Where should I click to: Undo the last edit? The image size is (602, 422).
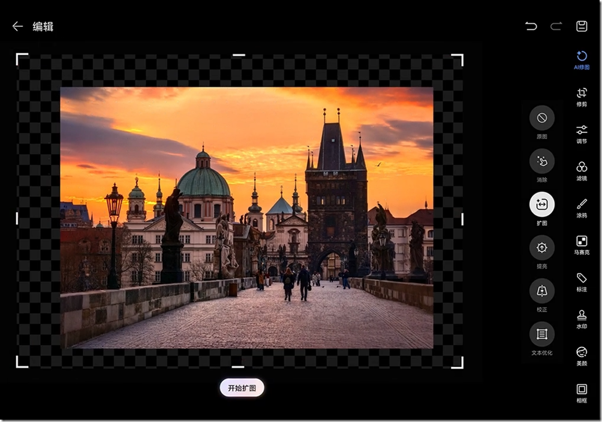pos(531,26)
